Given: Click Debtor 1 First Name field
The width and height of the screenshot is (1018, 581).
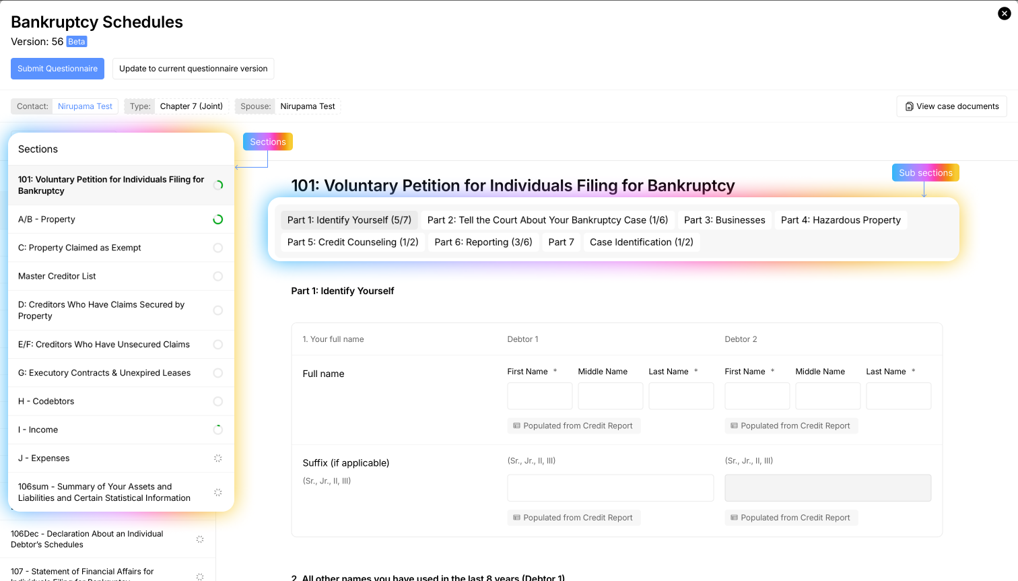Looking at the screenshot, I should 539,396.
